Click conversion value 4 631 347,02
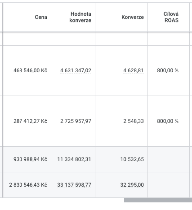Image resolution: width=192 pixels, height=210 pixels. 76,70
